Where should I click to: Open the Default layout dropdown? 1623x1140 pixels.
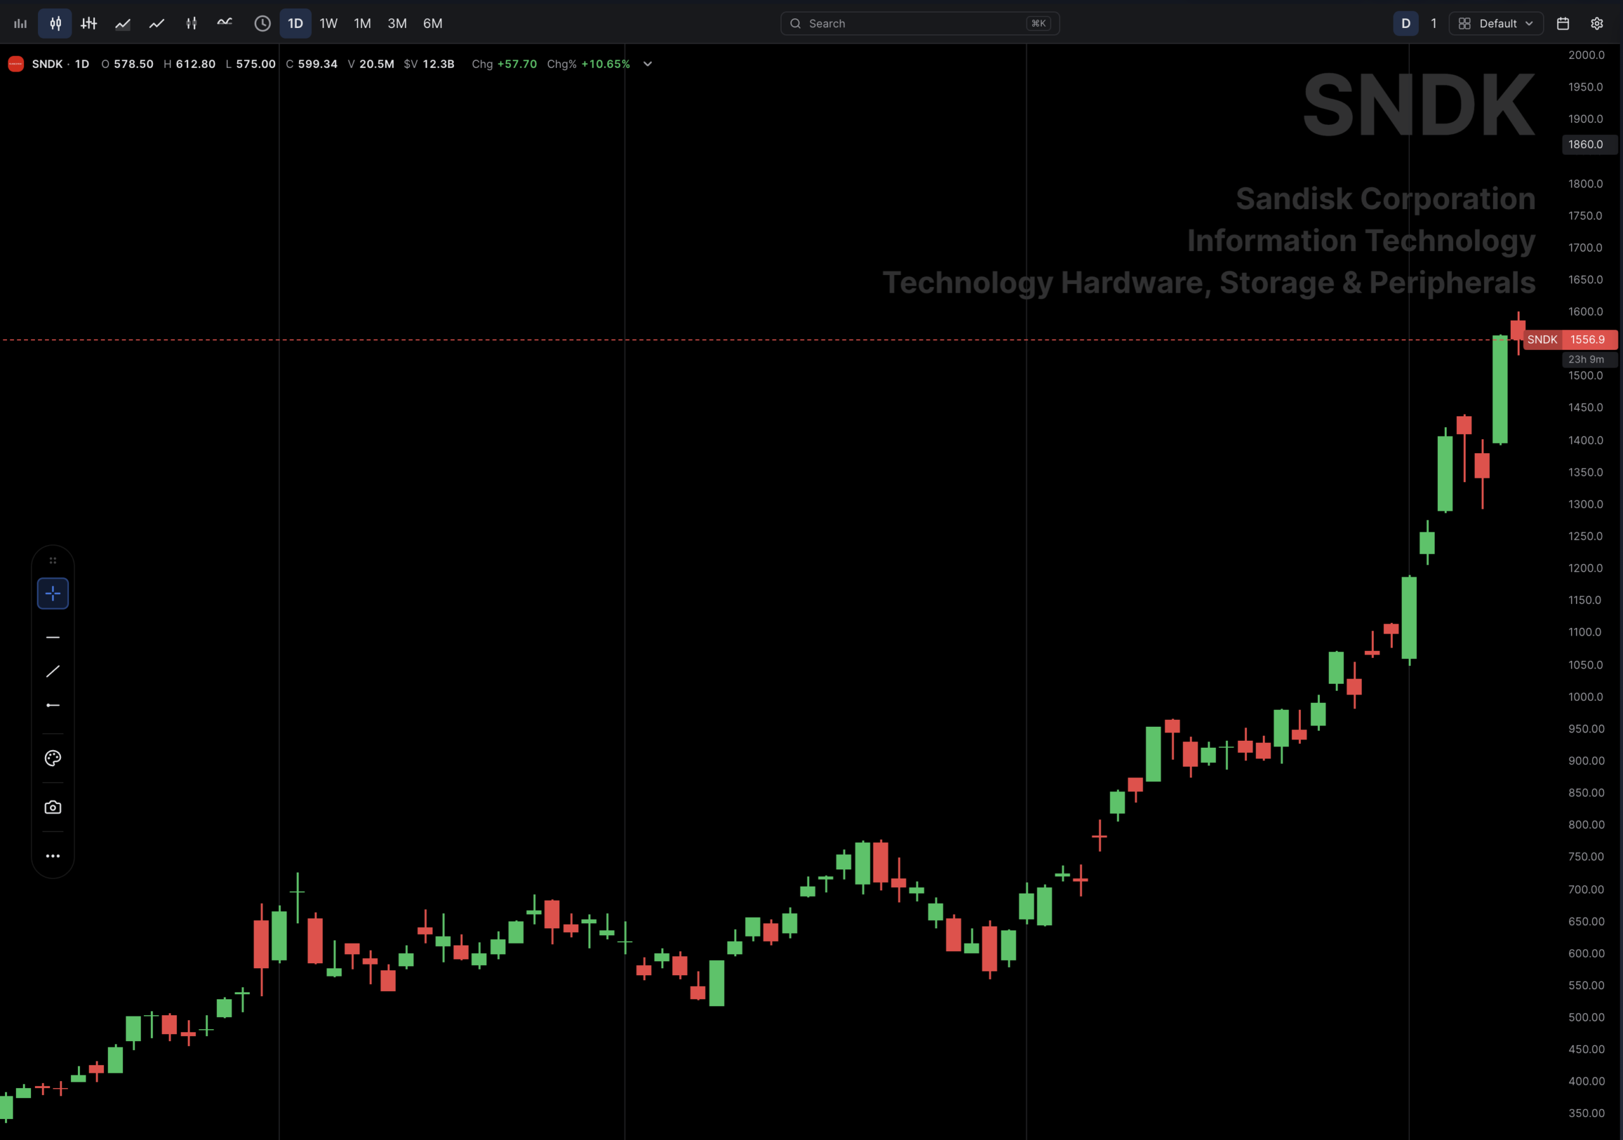pos(1496,23)
